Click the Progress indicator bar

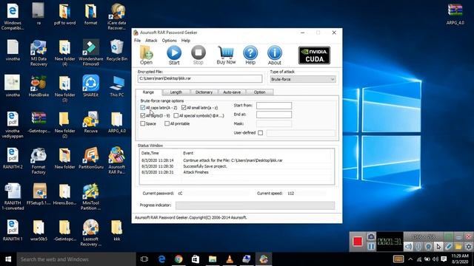click(x=255, y=205)
